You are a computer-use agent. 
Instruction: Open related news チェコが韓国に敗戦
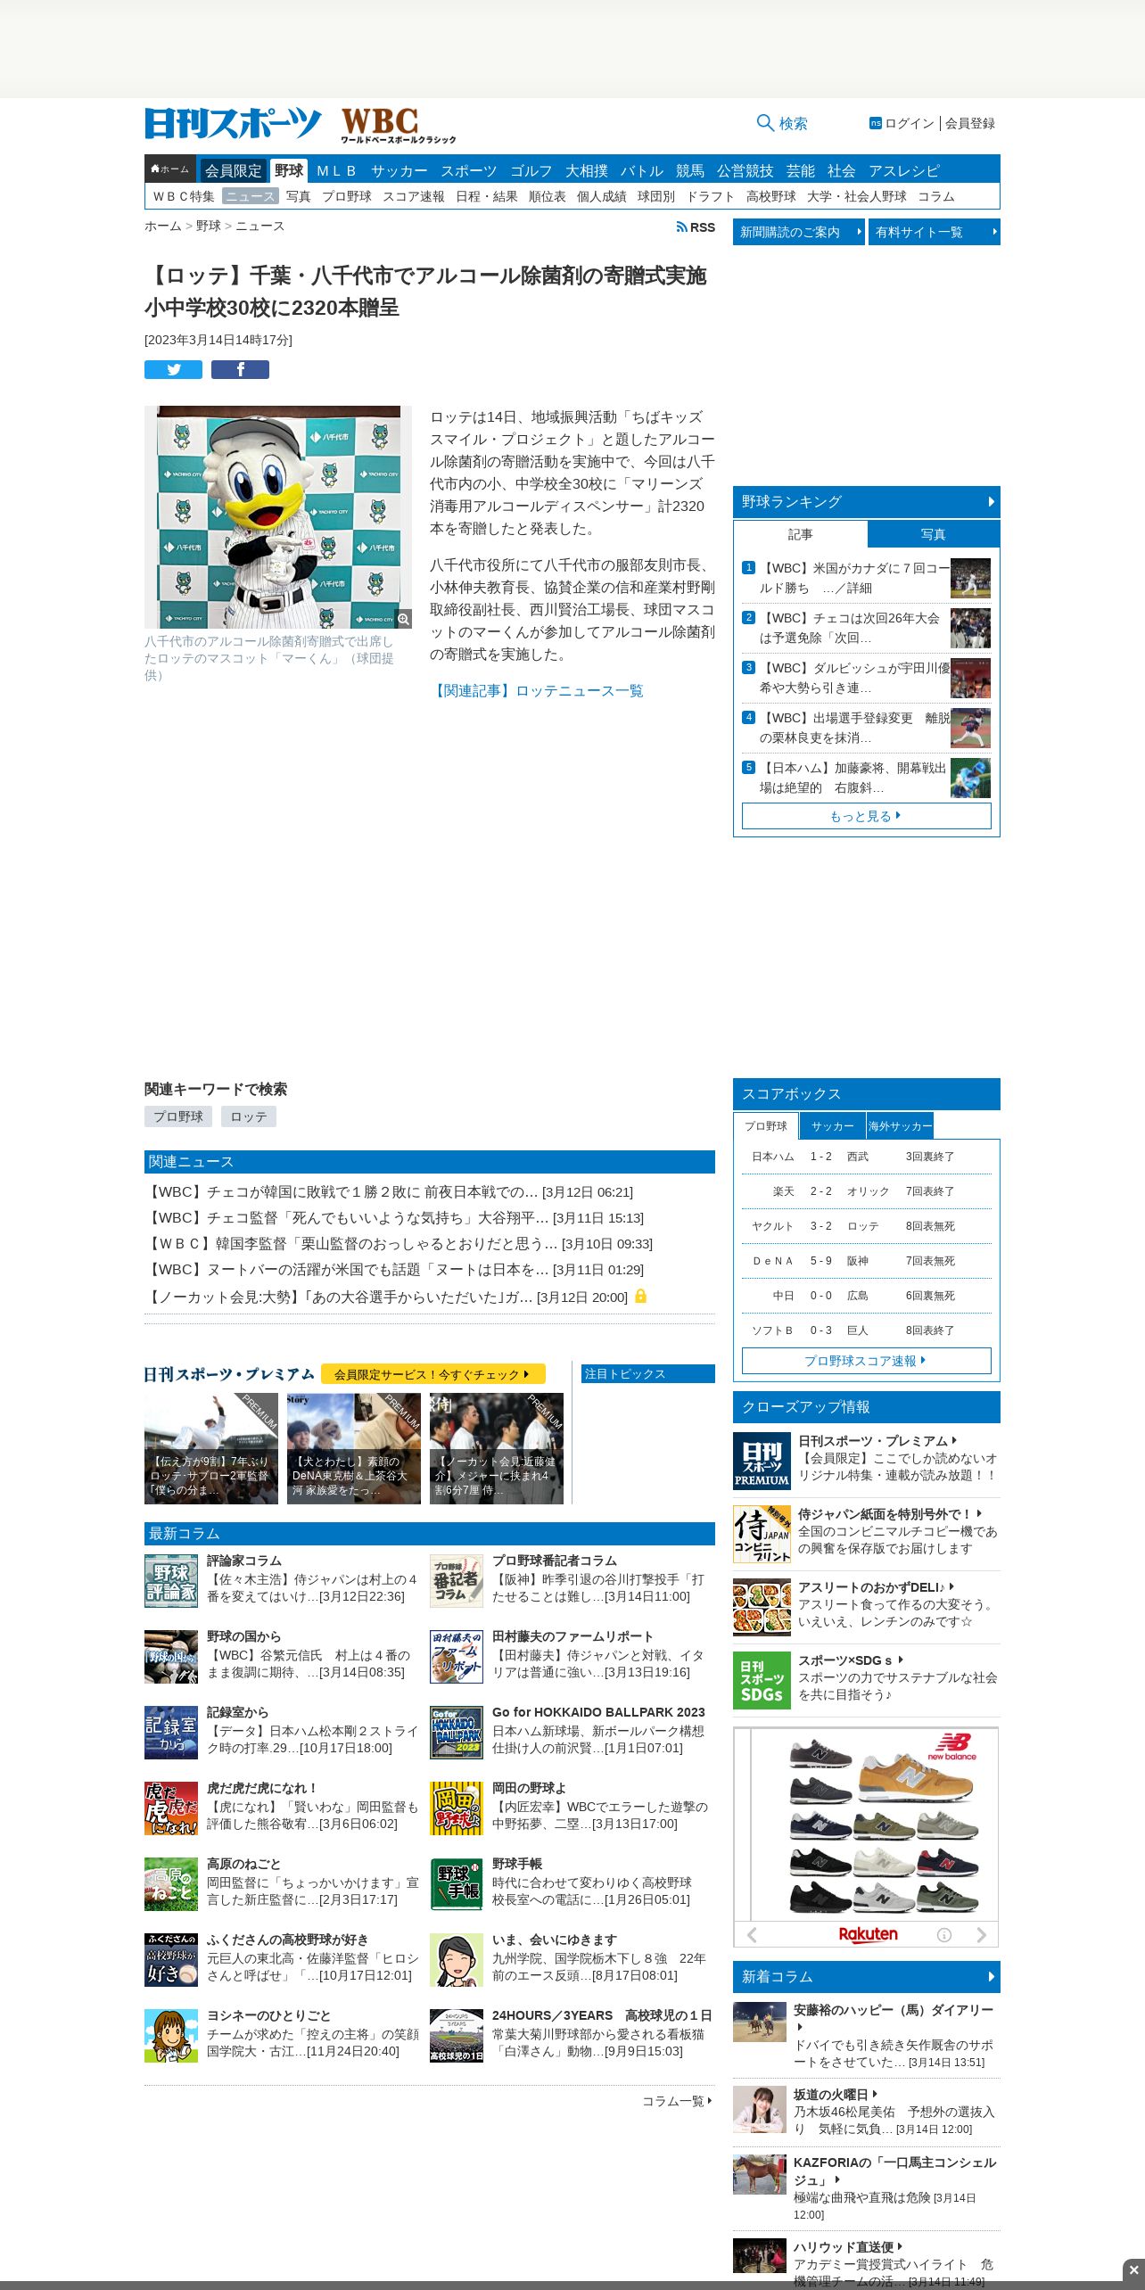389,1192
